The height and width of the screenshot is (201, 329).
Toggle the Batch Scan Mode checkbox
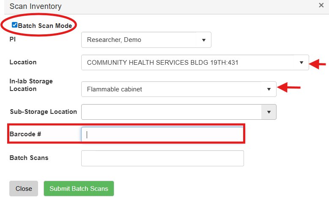[x=15, y=25]
